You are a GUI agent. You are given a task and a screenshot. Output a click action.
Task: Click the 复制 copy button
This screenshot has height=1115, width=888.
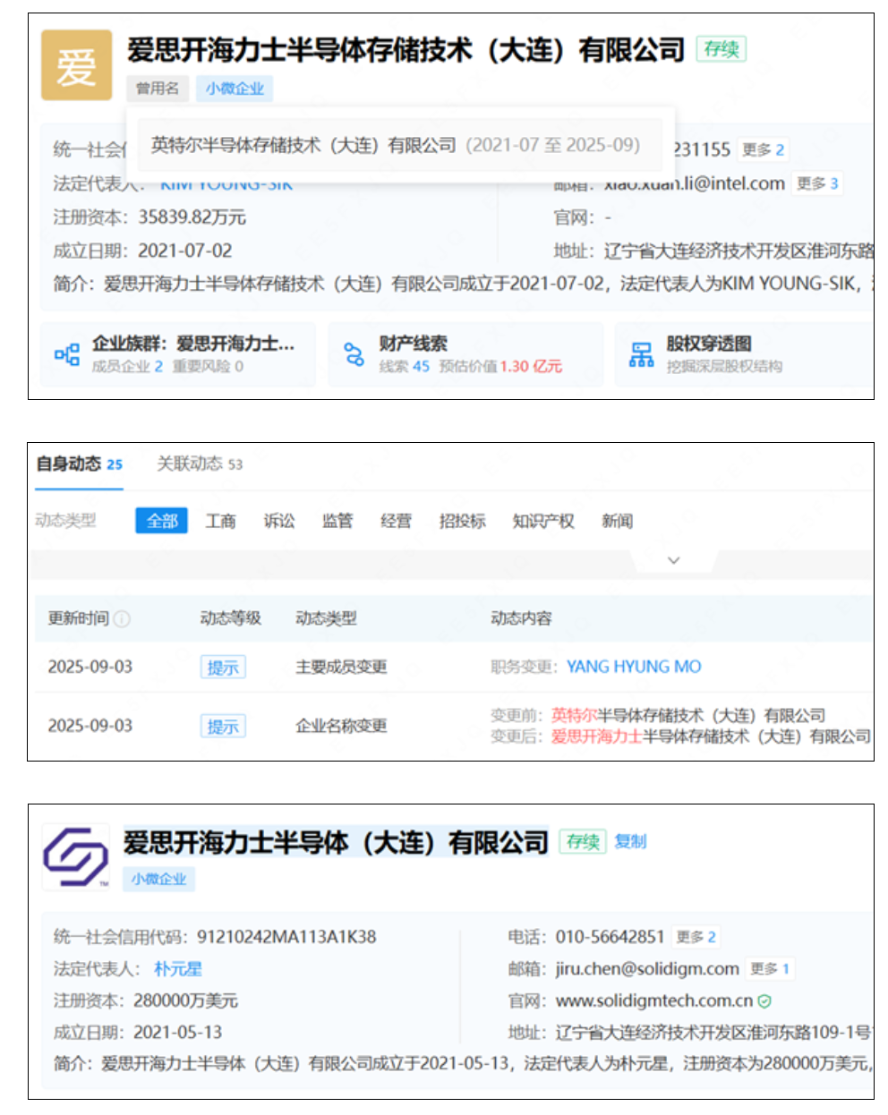(x=630, y=841)
